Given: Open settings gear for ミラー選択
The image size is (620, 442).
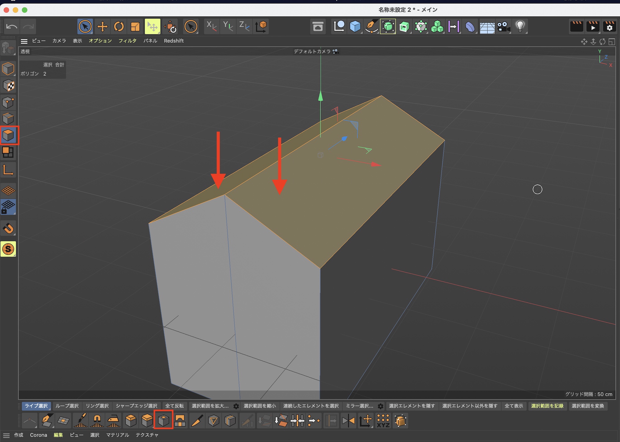Looking at the screenshot, I should (380, 406).
